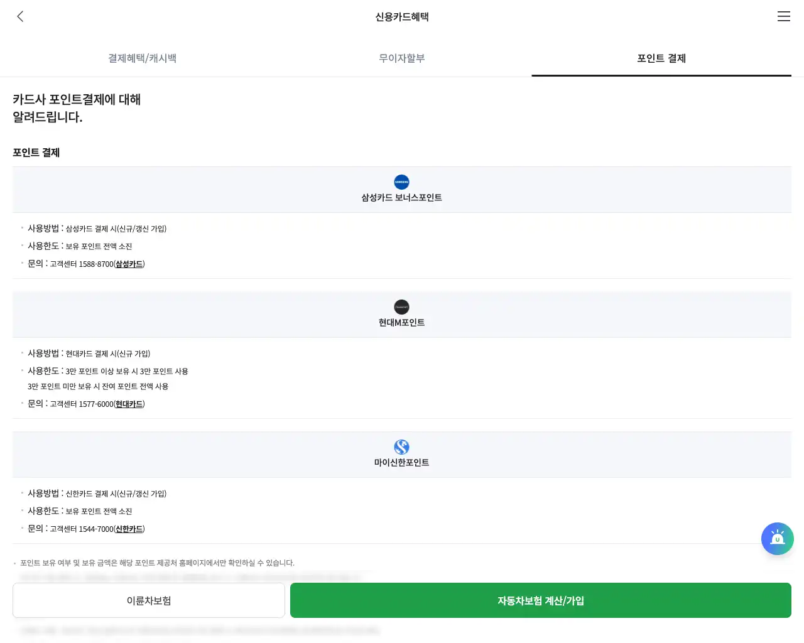The height and width of the screenshot is (643, 804).
Task: Open the floating consultation siren icon
Action: 778,539
